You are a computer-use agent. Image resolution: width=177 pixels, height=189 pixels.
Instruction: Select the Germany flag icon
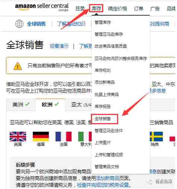[41, 137]
